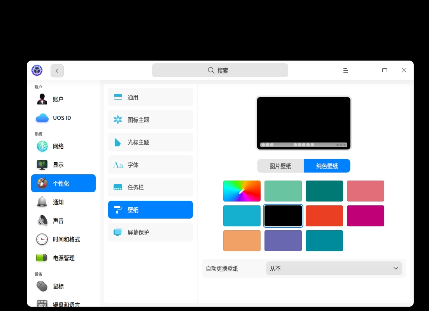
Task: Click the 显示 monitor icon
Action: [42, 165]
